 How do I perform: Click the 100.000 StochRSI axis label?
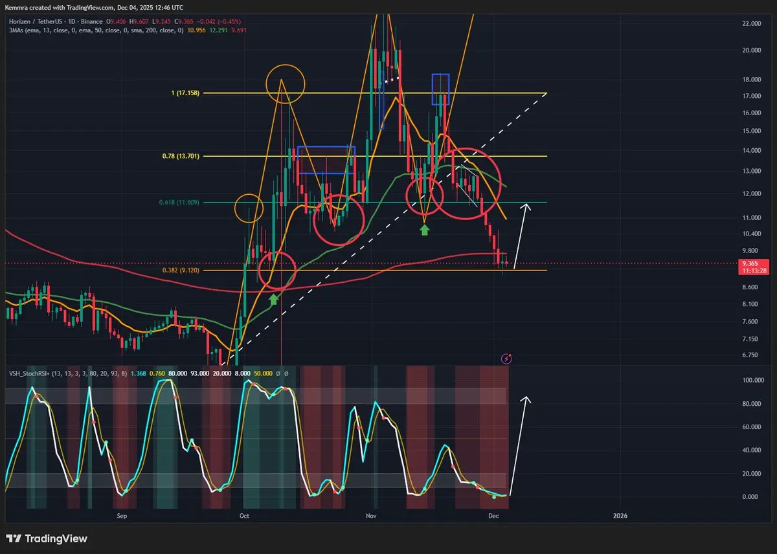753,381
